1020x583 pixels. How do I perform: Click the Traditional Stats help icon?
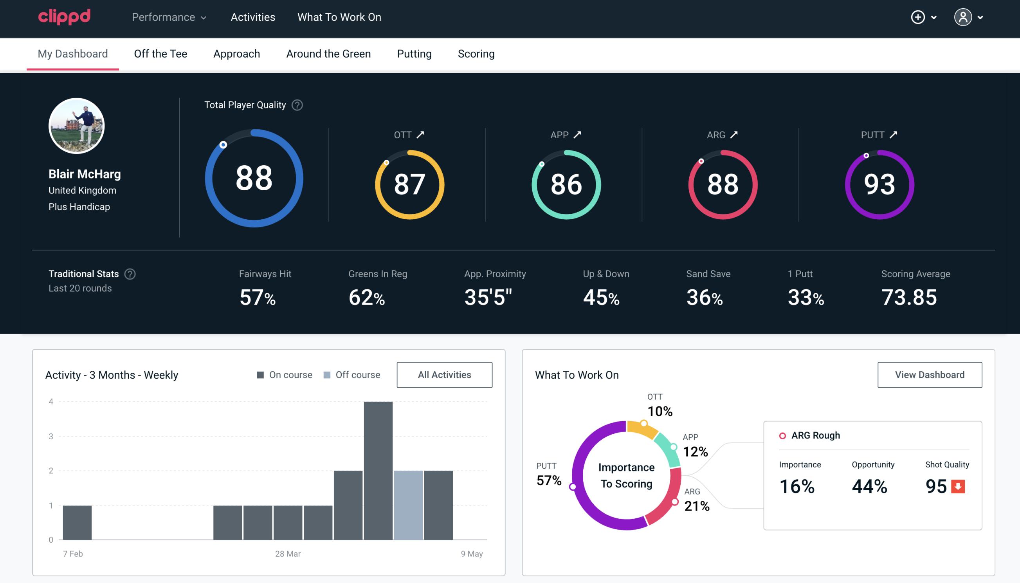[x=130, y=274]
